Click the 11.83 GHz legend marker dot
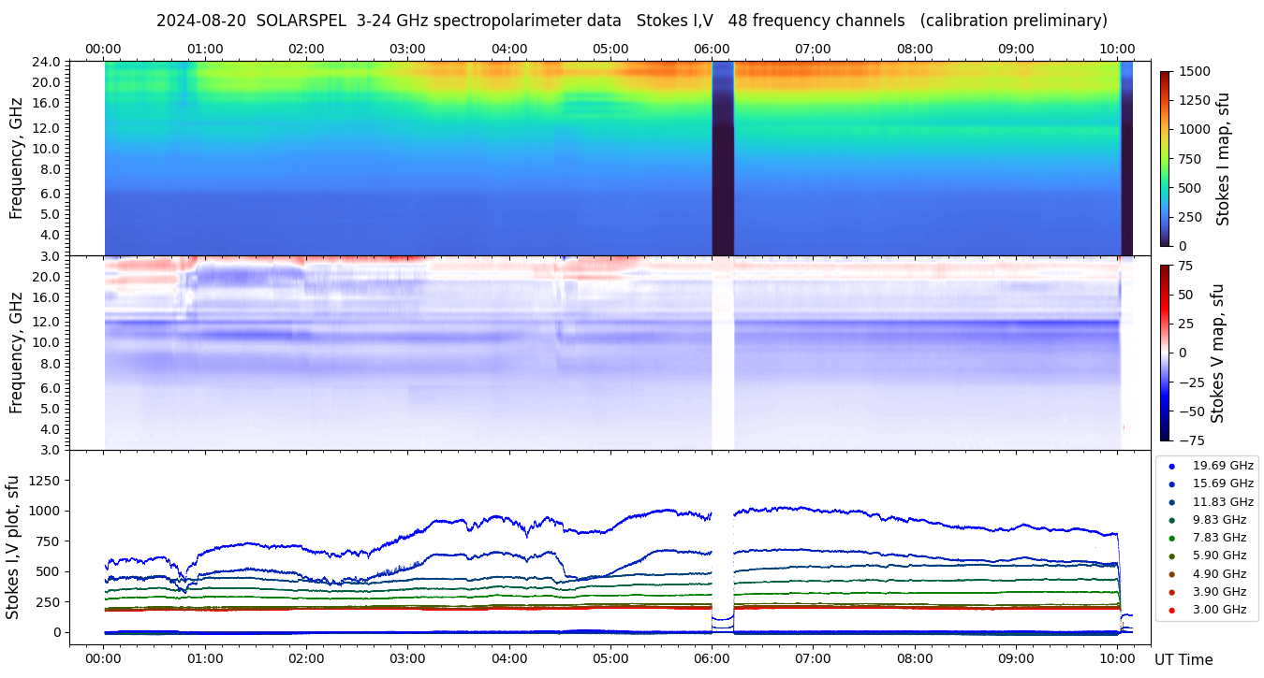Viewport: 1264px width, 678px height. coord(1171,502)
